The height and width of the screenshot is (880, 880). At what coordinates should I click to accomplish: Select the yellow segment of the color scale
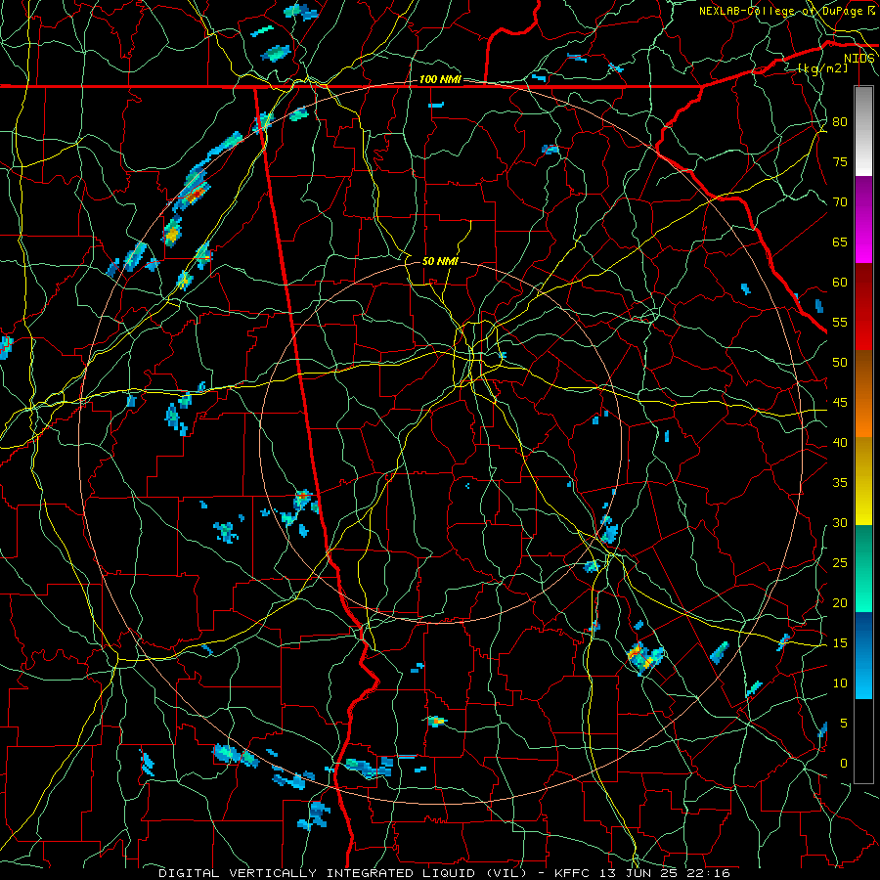(863, 481)
